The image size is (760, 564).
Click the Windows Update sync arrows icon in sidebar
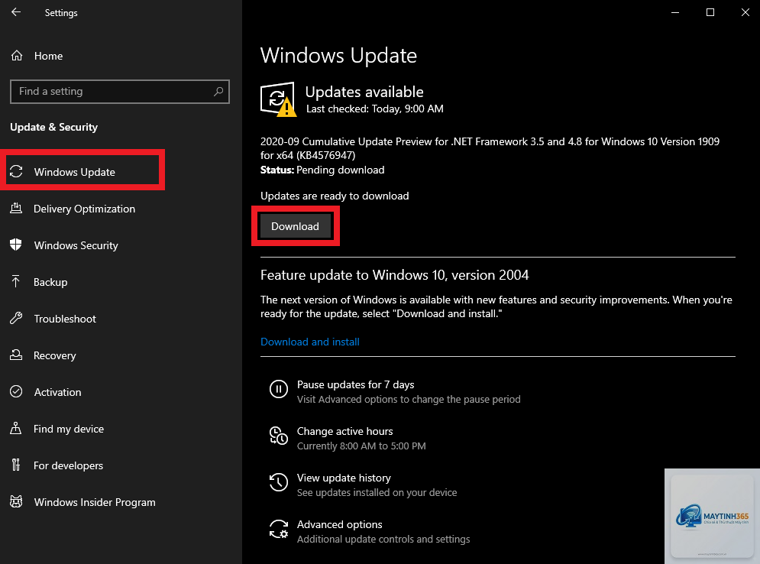[x=17, y=171]
